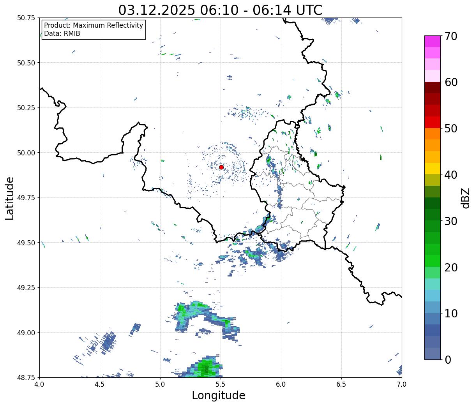
Task: Click the 10 tick on colorbar
Action: click(x=451, y=313)
